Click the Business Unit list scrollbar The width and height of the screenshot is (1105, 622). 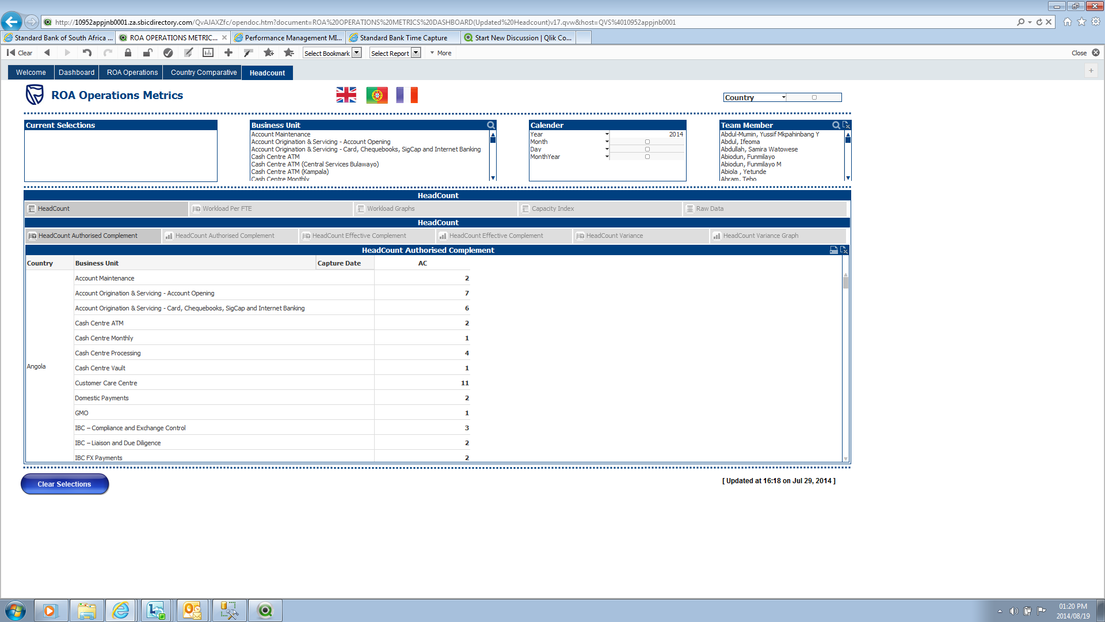click(x=493, y=156)
